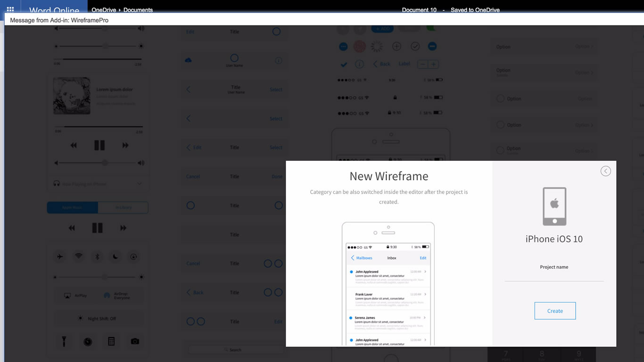The width and height of the screenshot is (644, 362).
Task: Switch to the In Library segment
Action: coord(123,207)
